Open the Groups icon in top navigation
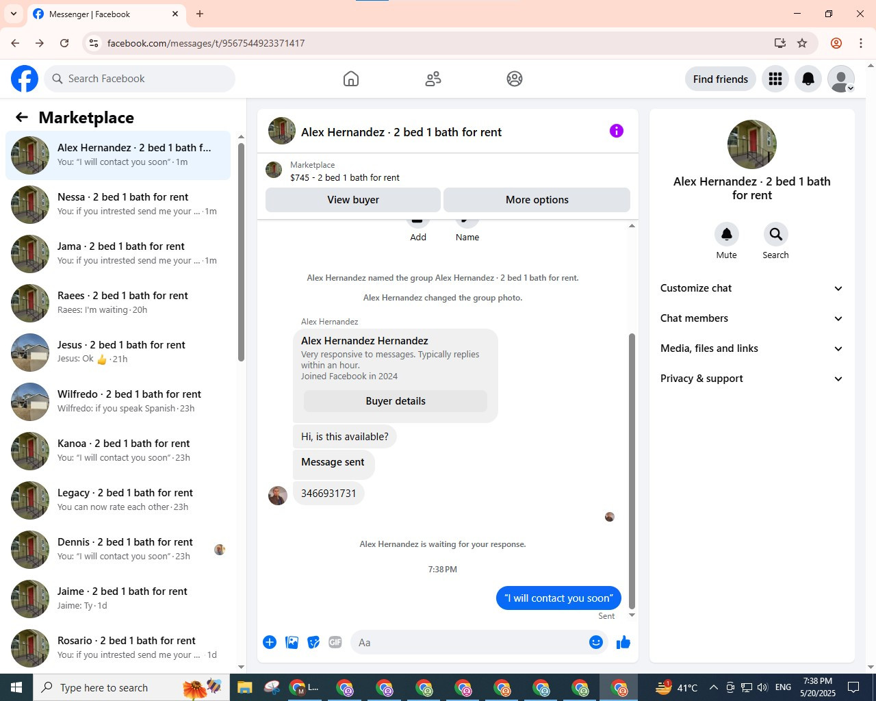The width and height of the screenshot is (876, 701). (515, 79)
